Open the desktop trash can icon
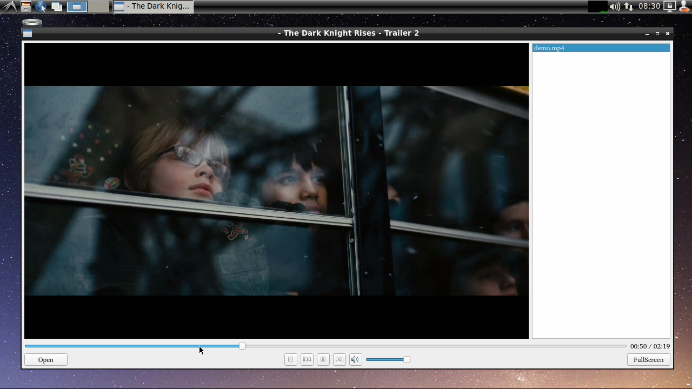This screenshot has width=692, height=389. pyautogui.click(x=32, y=23)
